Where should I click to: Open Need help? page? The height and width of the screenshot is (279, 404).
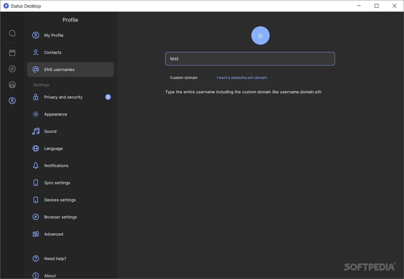click(71, 259)
